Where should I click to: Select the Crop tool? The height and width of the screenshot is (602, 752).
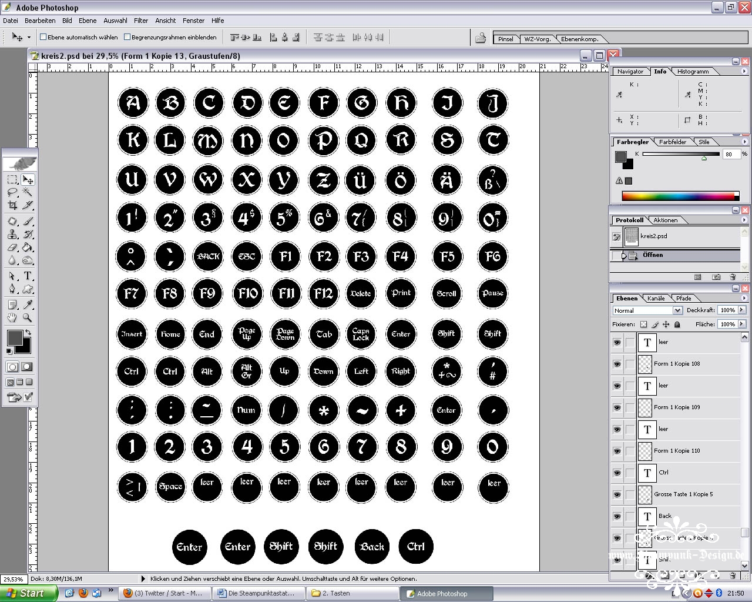pos(12,205)
